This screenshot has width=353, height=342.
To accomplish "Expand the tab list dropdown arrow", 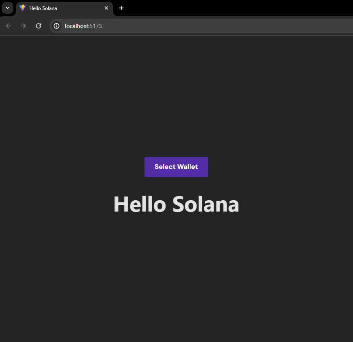I will point(7,8).
